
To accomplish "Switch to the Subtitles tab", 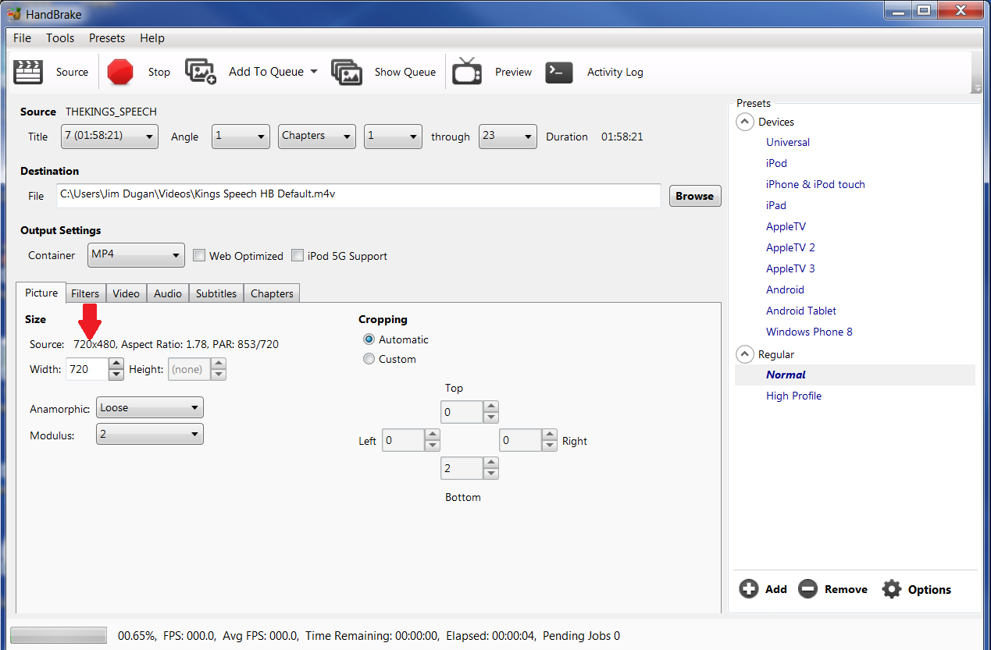I will [216, 293].
